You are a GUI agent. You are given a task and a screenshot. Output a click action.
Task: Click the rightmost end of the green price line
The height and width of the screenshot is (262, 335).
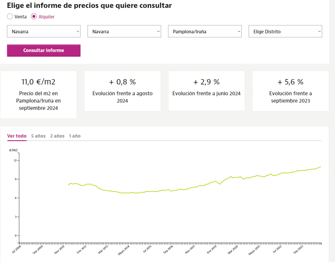pos(321,167)
